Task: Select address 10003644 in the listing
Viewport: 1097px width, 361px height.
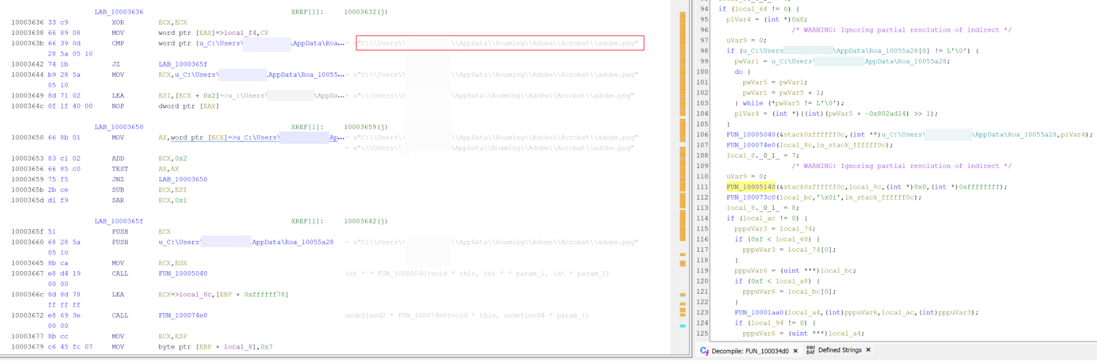Action: tap(28, 75)
